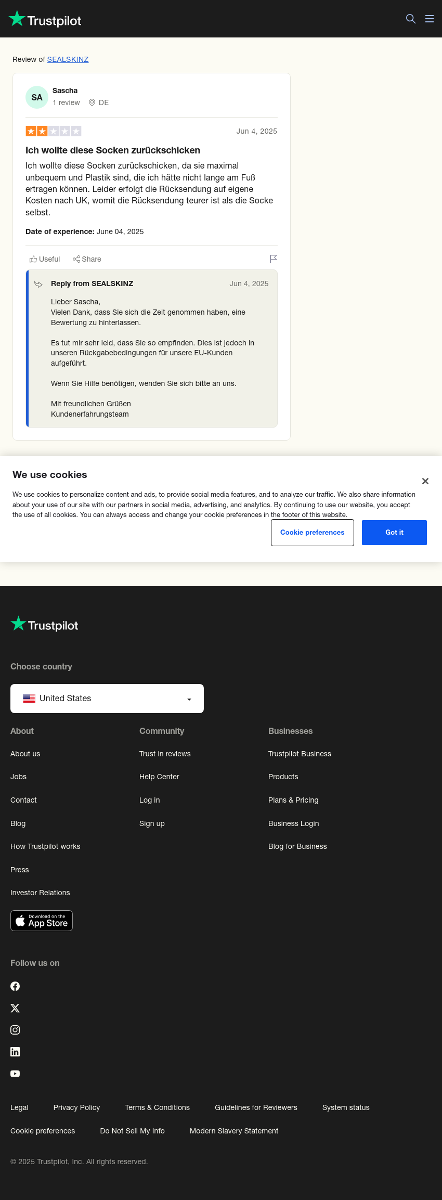The height and width of the screenshot is (1200, 442).
Task: Click the US flag in country selector
Action: point(29,699)
